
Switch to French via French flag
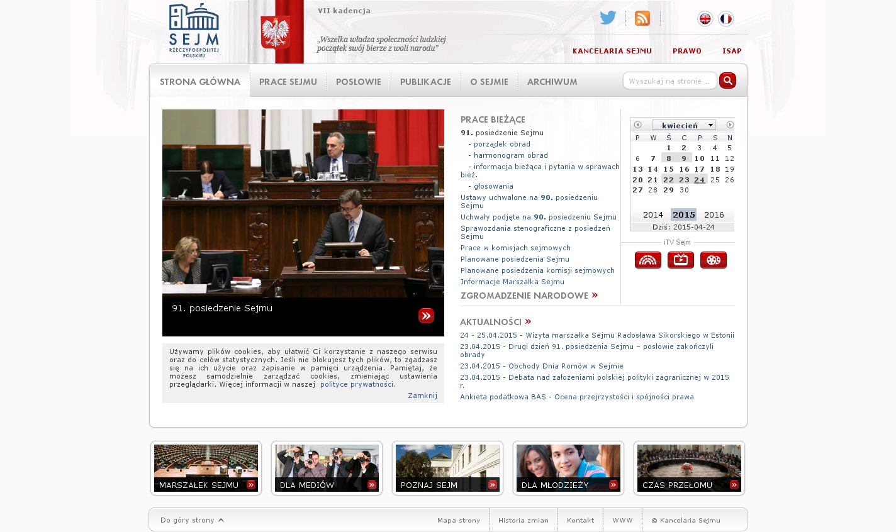tap(725, 19)
